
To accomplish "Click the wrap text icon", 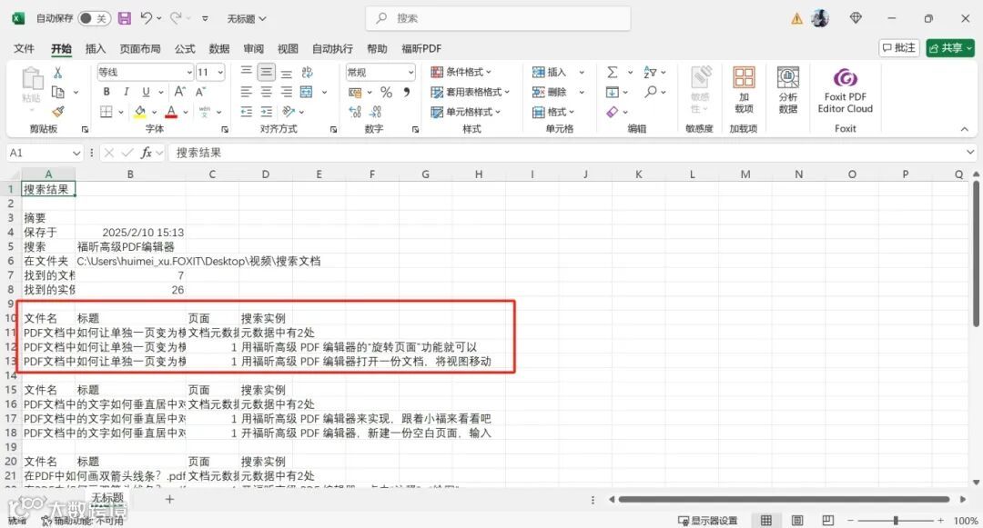I will tap(307, 73).
